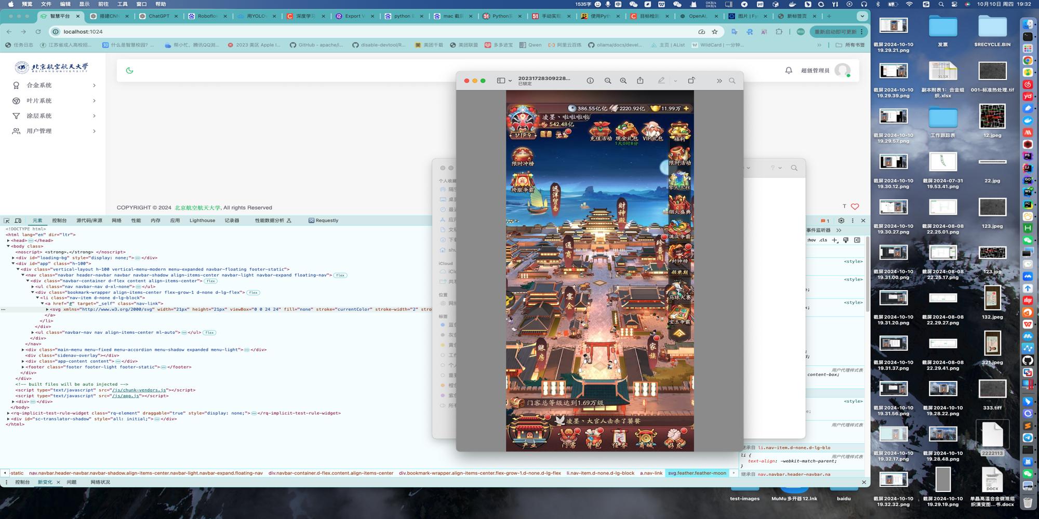Click the Preview share icon
The width and height of the screenshot is (1039, 519).
click(640, 80)
